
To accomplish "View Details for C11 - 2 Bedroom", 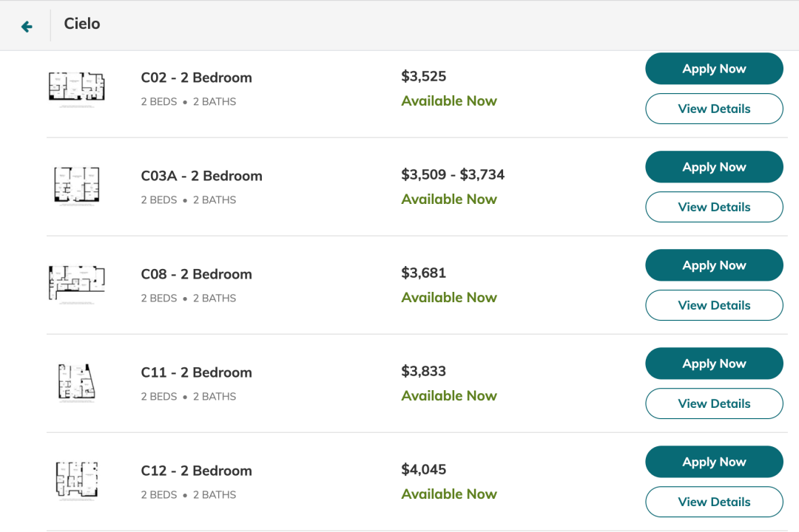I will [714, 403].
